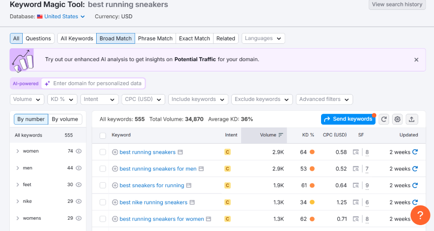
Task: View SERP features icon in 0.71 CPC row
Action: click(x=356, y=219)
